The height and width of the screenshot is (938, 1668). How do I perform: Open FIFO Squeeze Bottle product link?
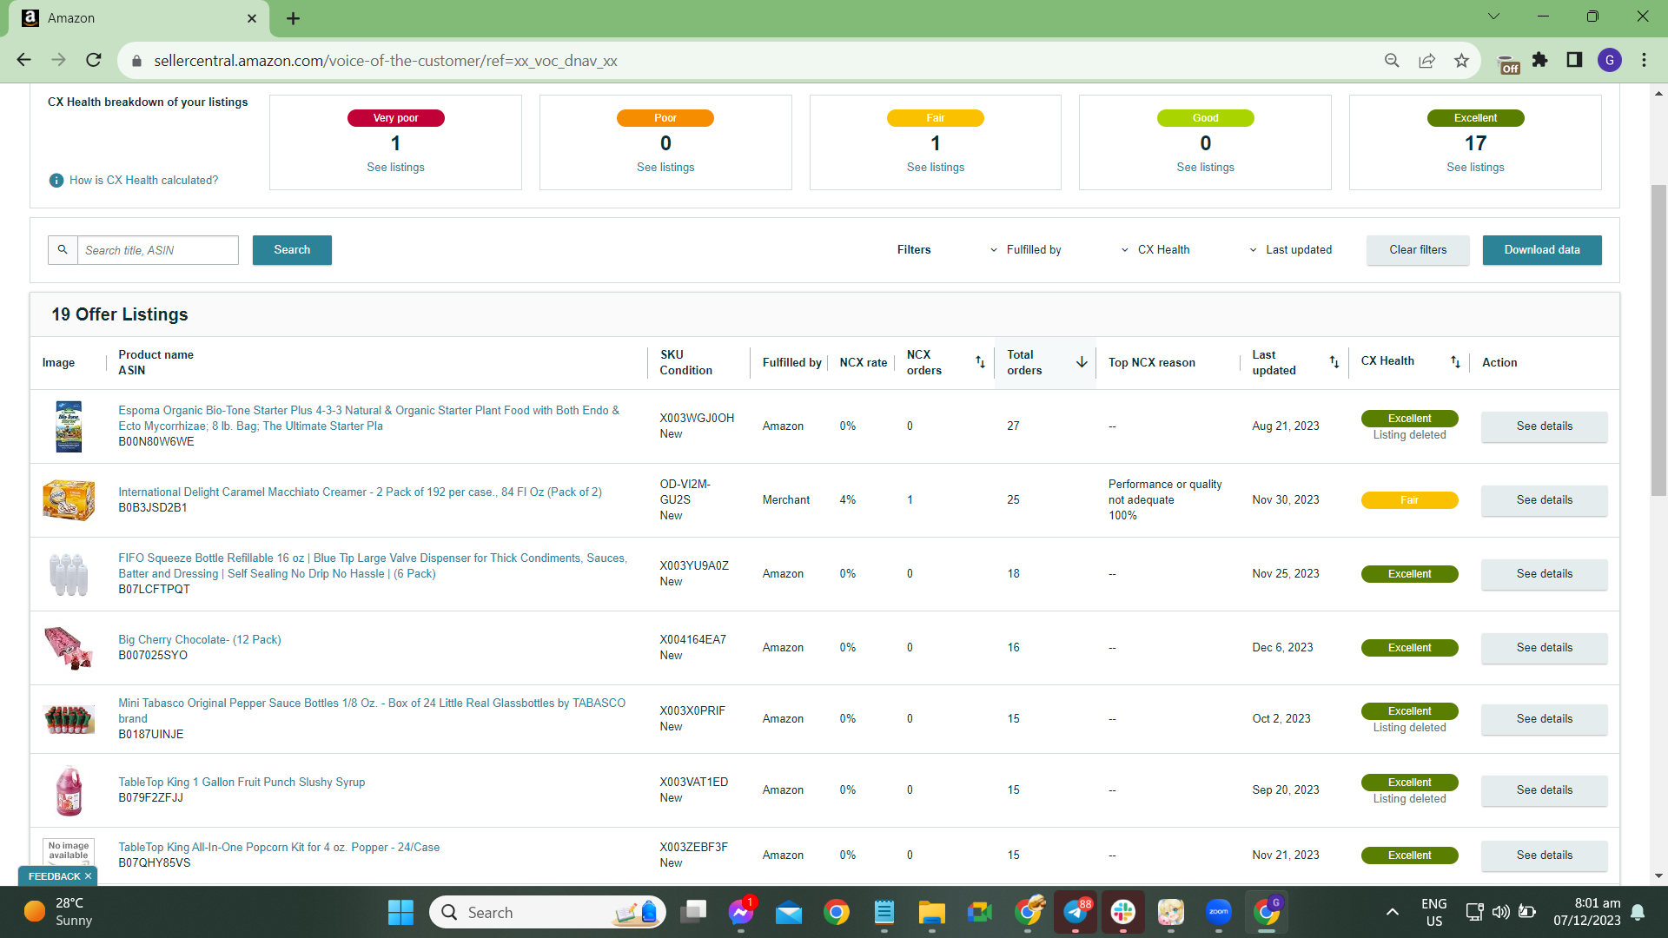373,566
